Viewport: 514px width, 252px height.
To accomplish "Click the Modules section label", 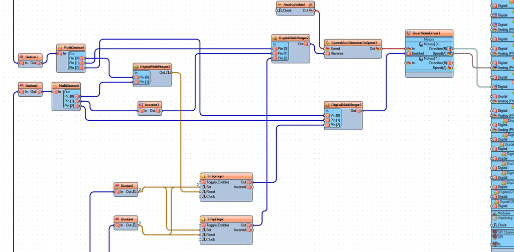I will (x=504, y=213).
